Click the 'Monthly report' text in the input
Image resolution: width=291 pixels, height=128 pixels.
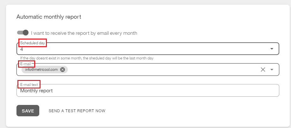point(36,91)
